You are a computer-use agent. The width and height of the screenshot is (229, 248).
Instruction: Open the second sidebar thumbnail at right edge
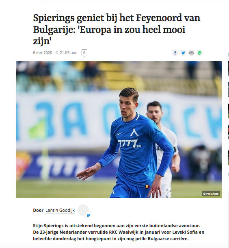pos(229,89)
